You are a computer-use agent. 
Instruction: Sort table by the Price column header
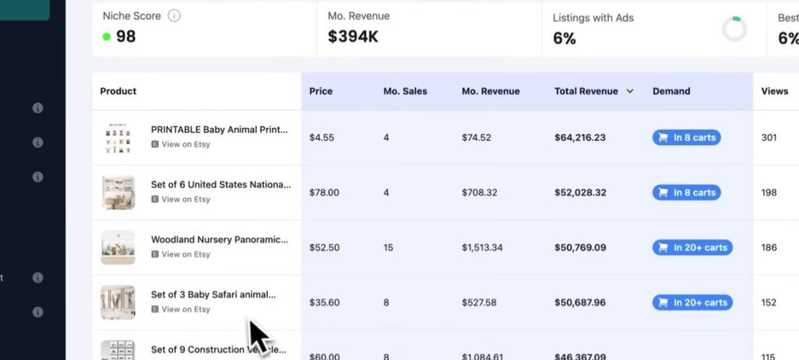tap(321, 91)
